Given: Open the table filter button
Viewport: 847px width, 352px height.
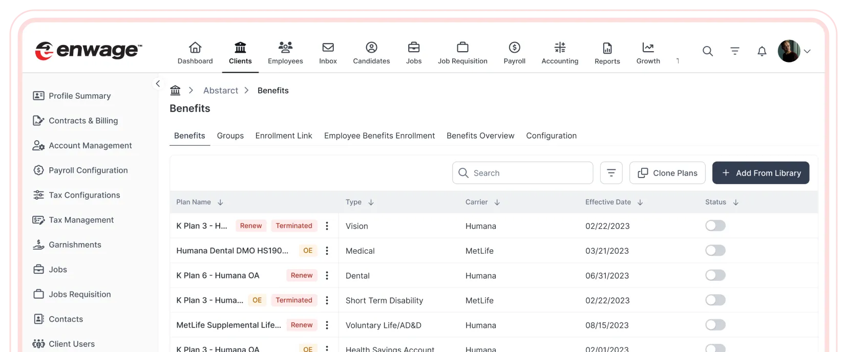Looking at the screenshot, I should tap(611, 173).
